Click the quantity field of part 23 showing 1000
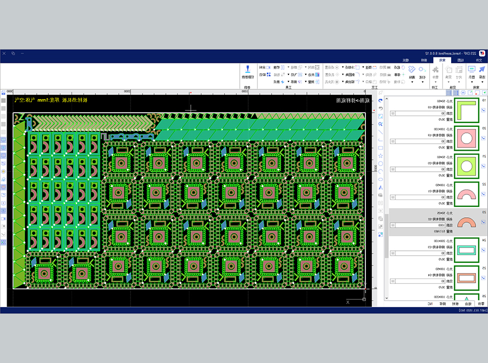The height and width of the screenshot is (363, 488). [418, 225]
